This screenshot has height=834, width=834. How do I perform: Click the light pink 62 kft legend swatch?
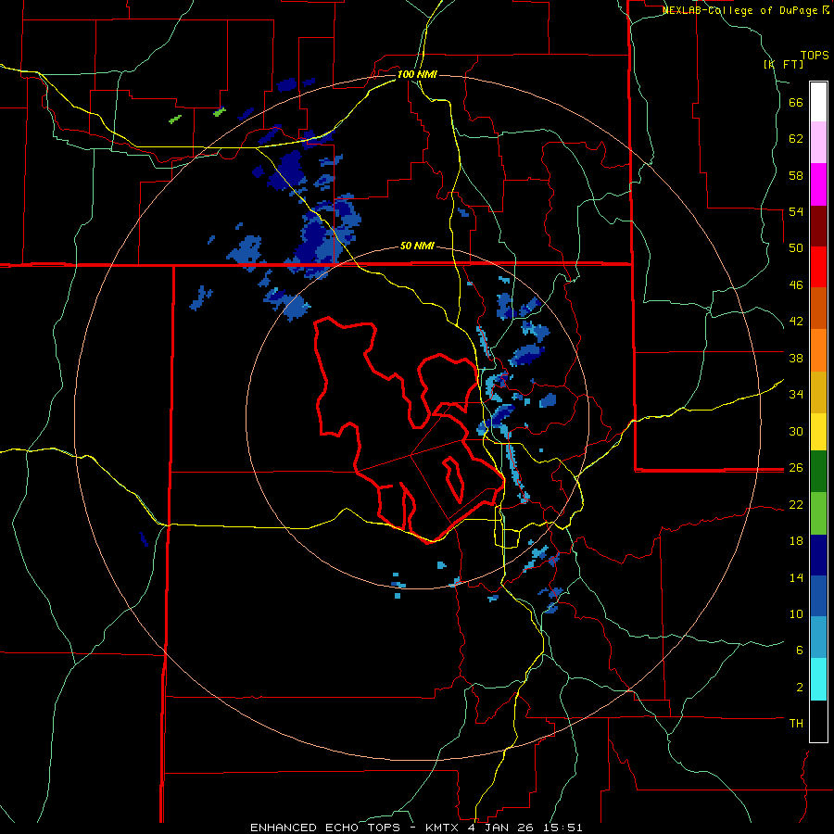pyautogui.click(x=818, y=143)
